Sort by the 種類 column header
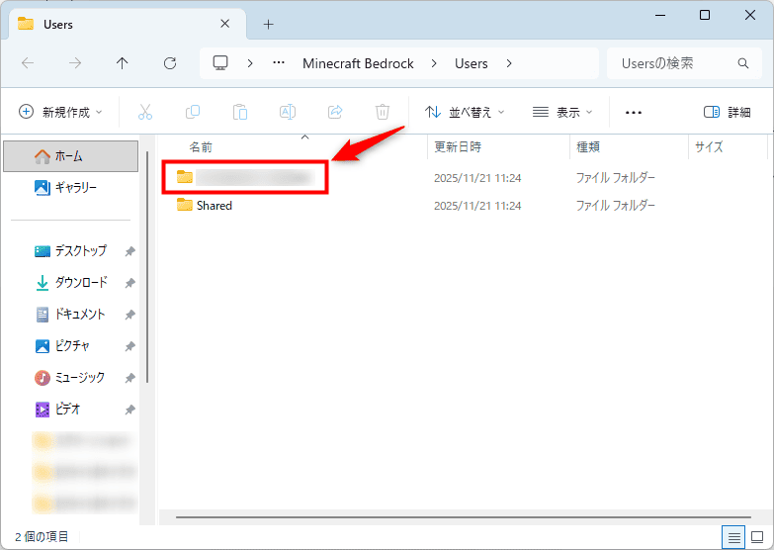Screen dimensions: 774x550 click(x=588, y=147)
